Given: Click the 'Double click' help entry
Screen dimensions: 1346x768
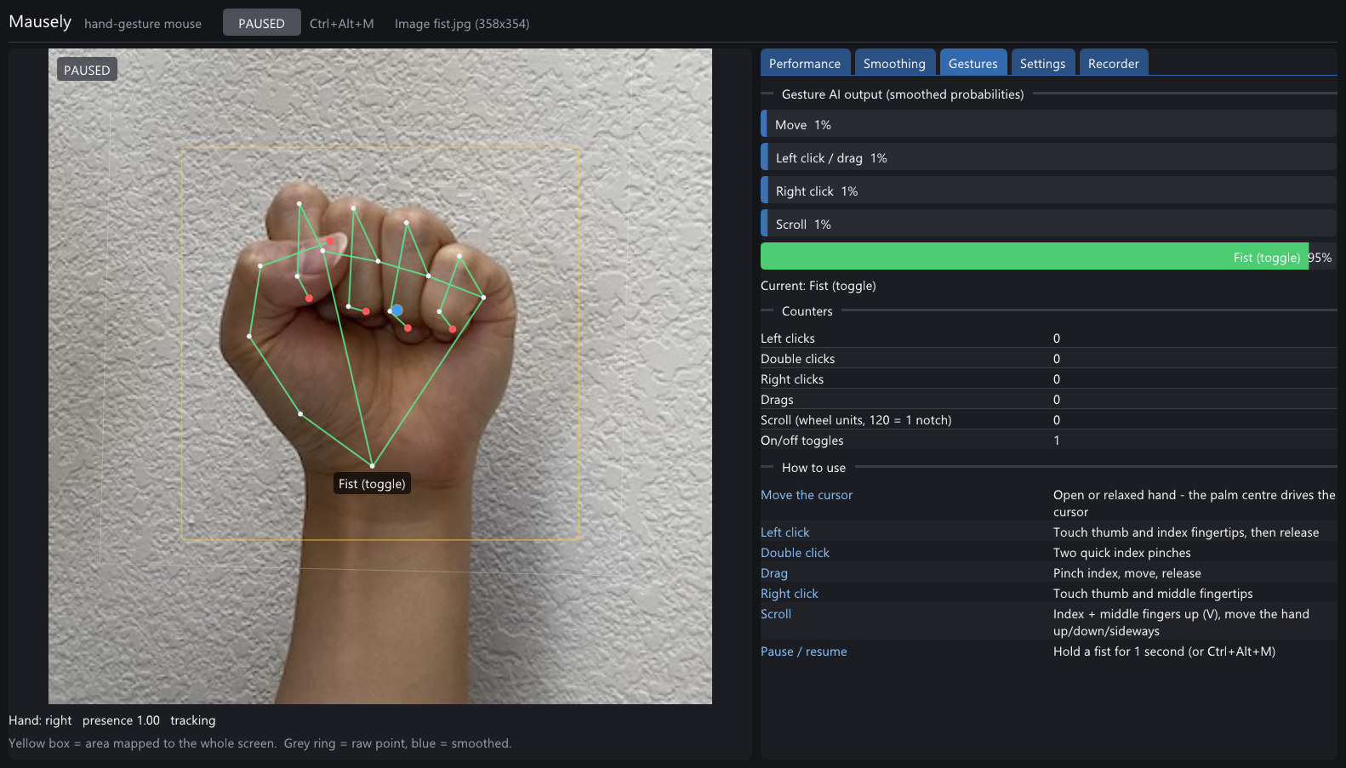Looking at the screenshot, I should (795, 553).
